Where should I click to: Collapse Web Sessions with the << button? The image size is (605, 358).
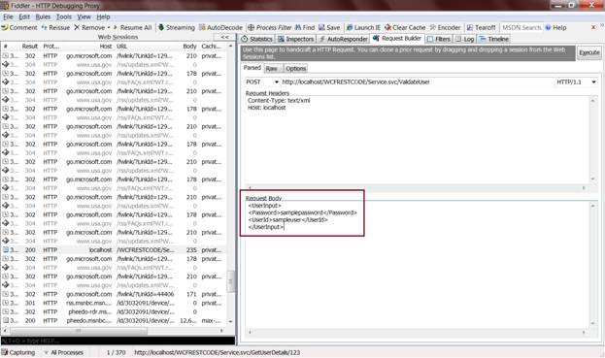tap(224, 37)
